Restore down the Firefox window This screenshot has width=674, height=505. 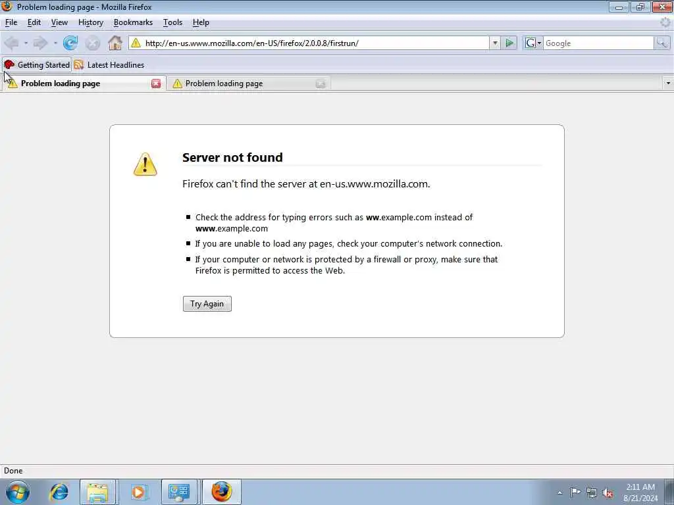click(x=640, y=7)
